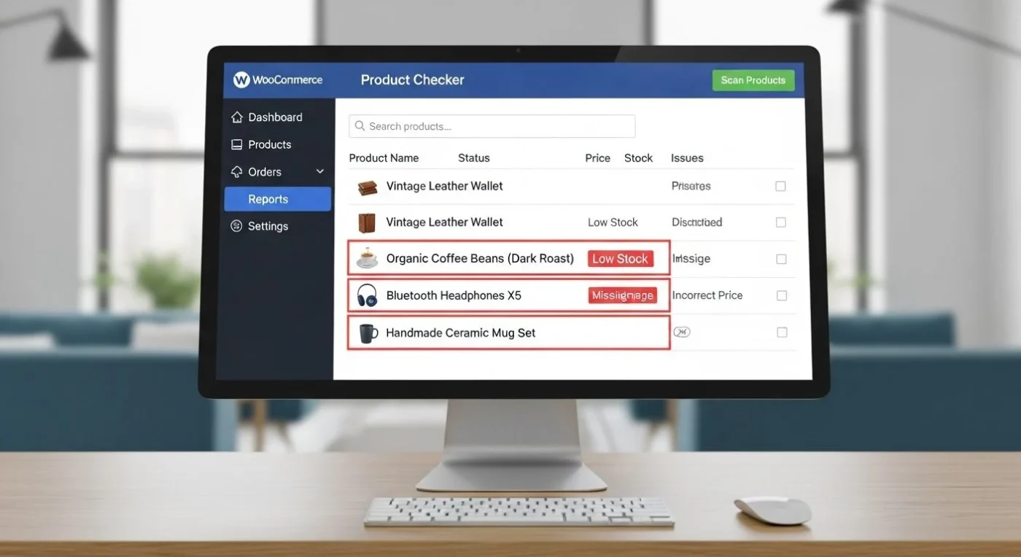The height and width of the screenshot is (557, 1021).
Task: Check the checkbox for Bluetooth Headphones X5
Action: (x=781, y=295)
